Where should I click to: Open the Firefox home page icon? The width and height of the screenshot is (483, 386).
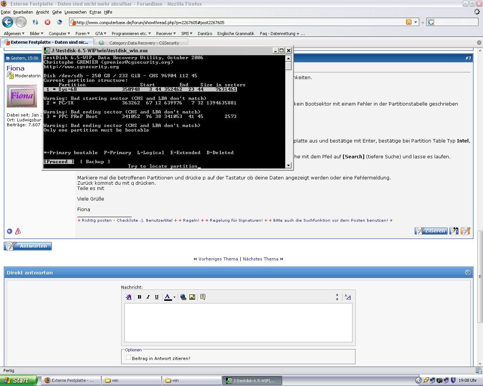pyautogui.click(x=59, y=22)
